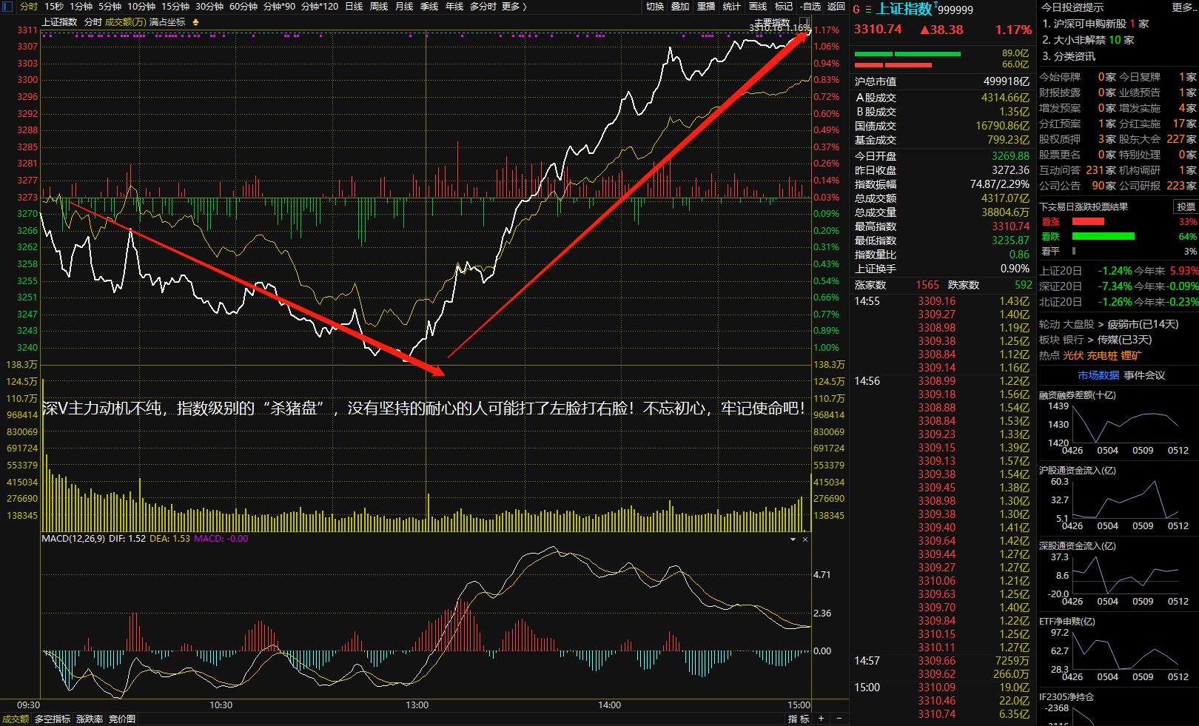The height and width of the screenshot is (726, 1199).
Task: Expand the 更多 timeframe list
Action: pos(514,7)
